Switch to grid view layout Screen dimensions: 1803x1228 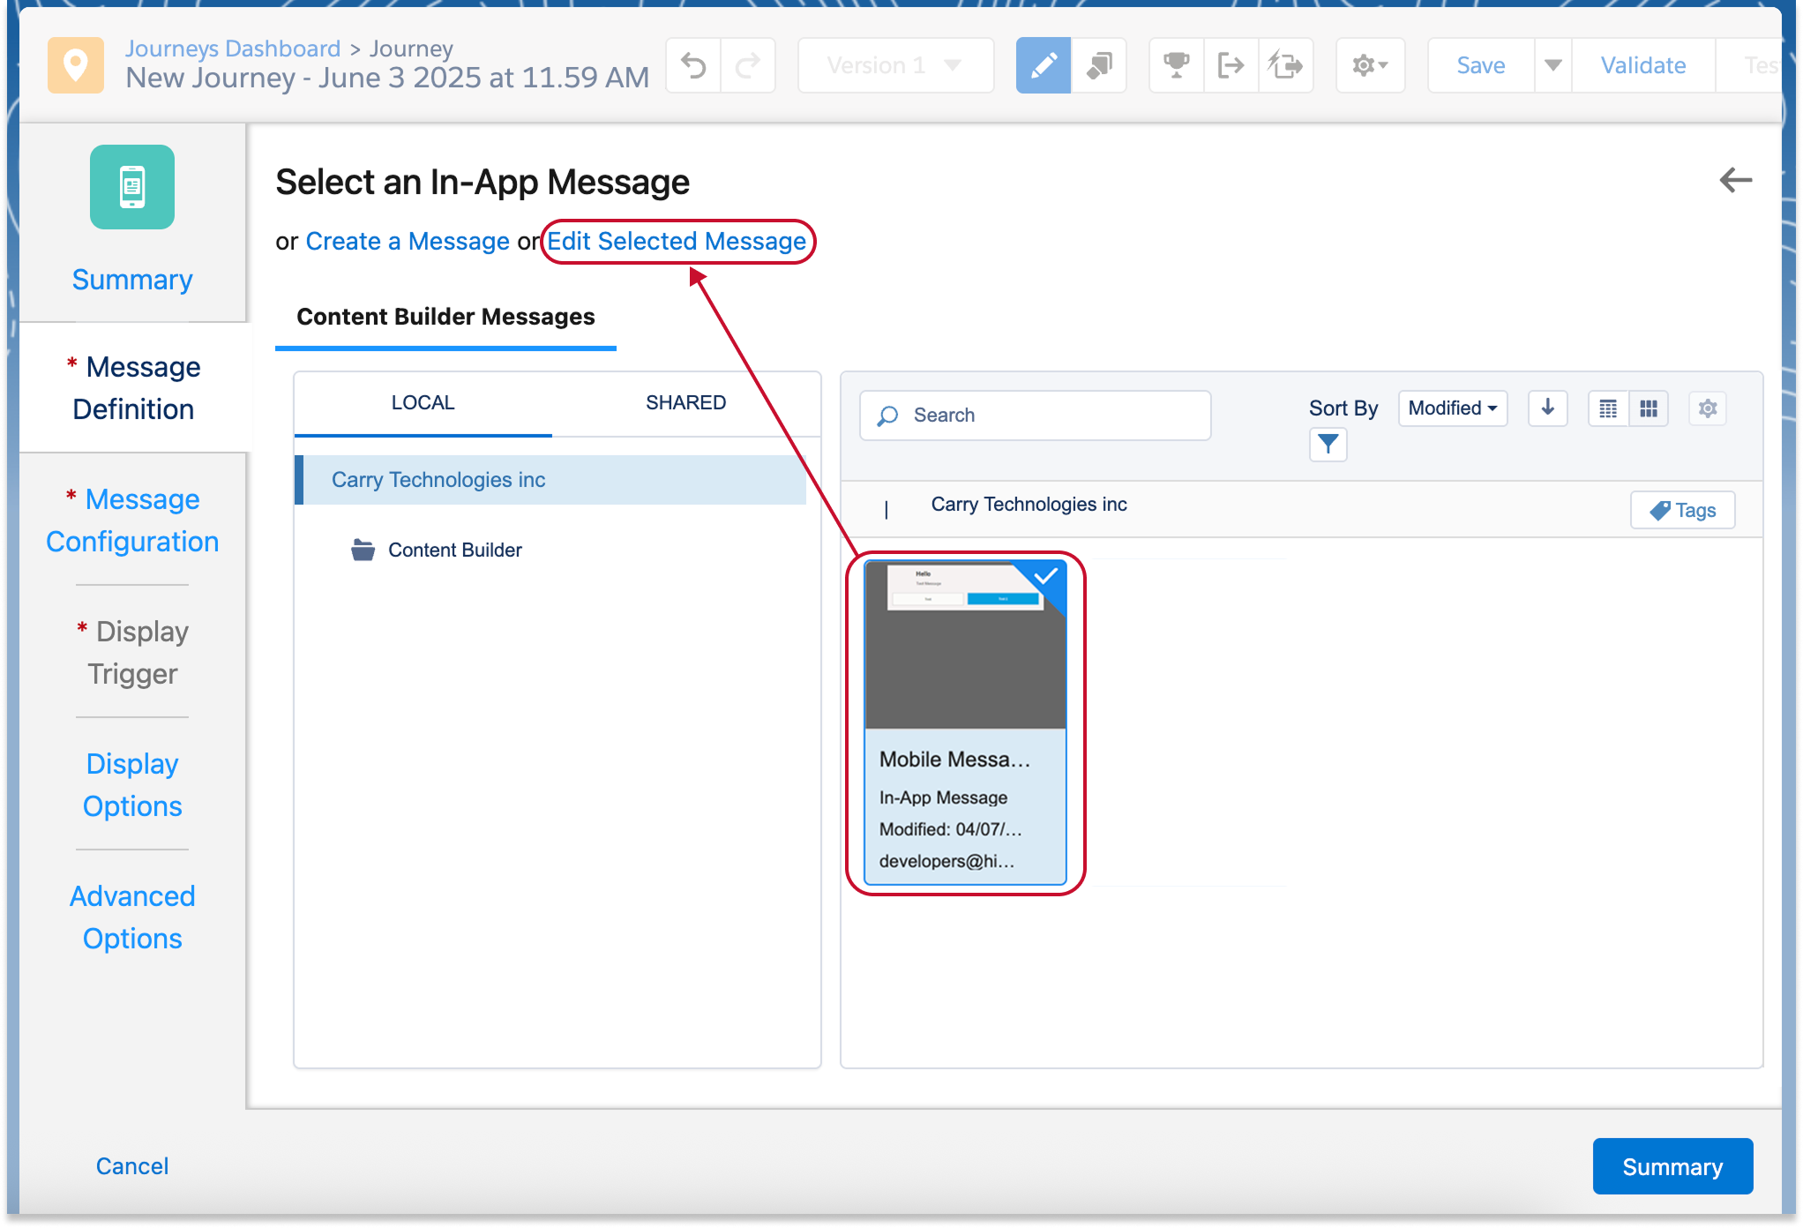pyautogui.click(x=1649, y=408)
